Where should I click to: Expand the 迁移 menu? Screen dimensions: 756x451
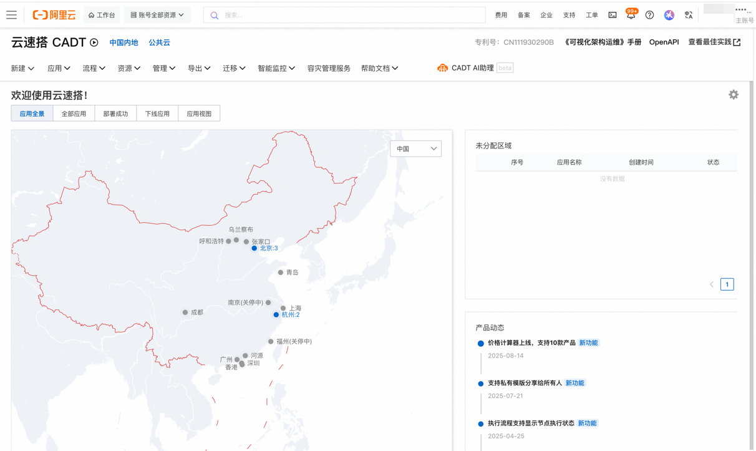tap(234, 68)
